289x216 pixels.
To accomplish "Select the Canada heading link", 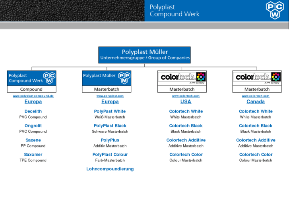I will point(256,101).
